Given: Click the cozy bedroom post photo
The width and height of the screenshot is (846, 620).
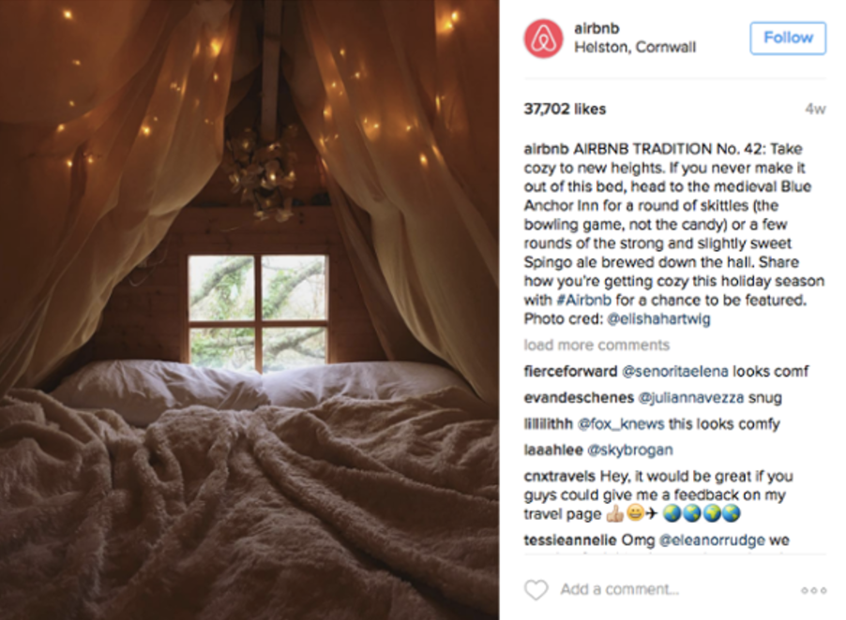Looking at the screenshot, I should [249, 310].
